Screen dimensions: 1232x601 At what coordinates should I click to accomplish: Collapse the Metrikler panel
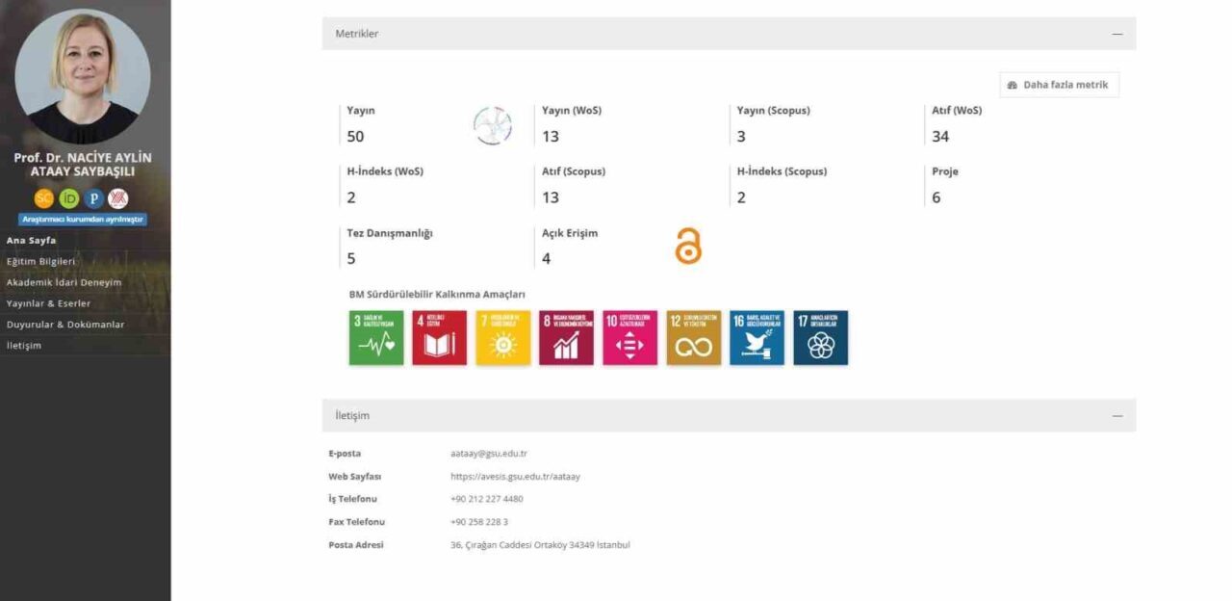tap(1117, 34)
